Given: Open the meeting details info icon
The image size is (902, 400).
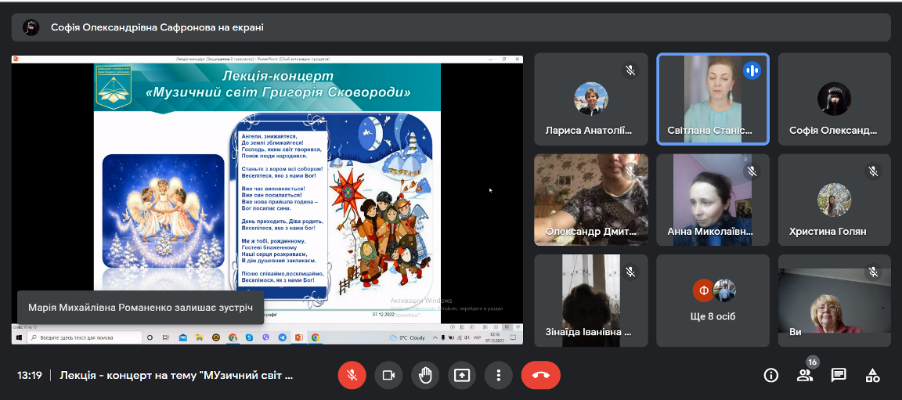Looking at the screenshot, I should 770,375.
